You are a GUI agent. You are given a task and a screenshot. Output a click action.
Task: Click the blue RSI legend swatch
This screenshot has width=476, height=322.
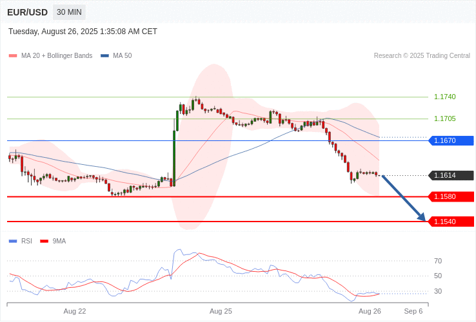click(13, 241)
